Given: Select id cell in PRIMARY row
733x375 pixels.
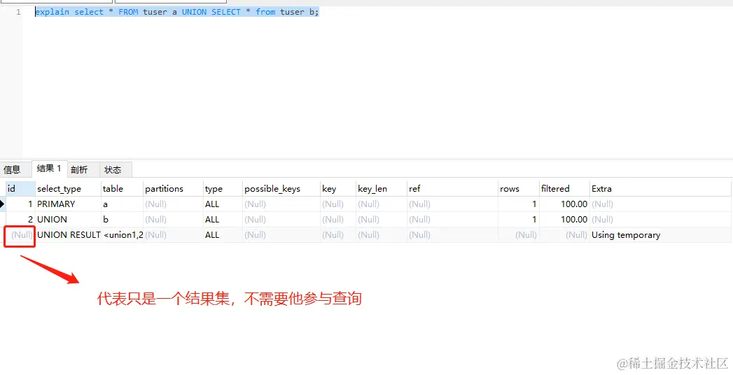Looking at the screenshot, I should pyautogui.click(x=20, y=204).
